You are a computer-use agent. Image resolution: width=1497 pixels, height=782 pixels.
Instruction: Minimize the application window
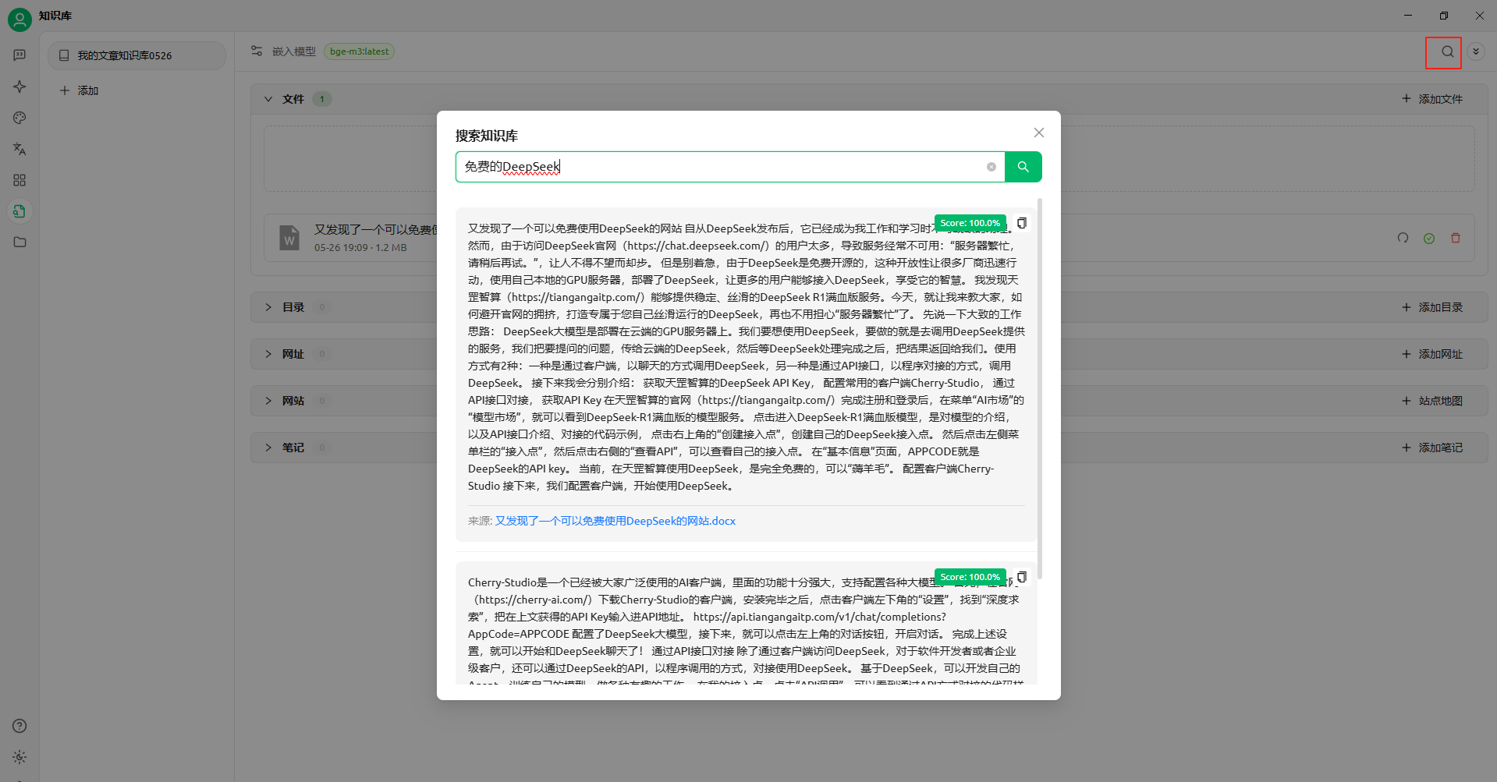[x=1408, y=16]
